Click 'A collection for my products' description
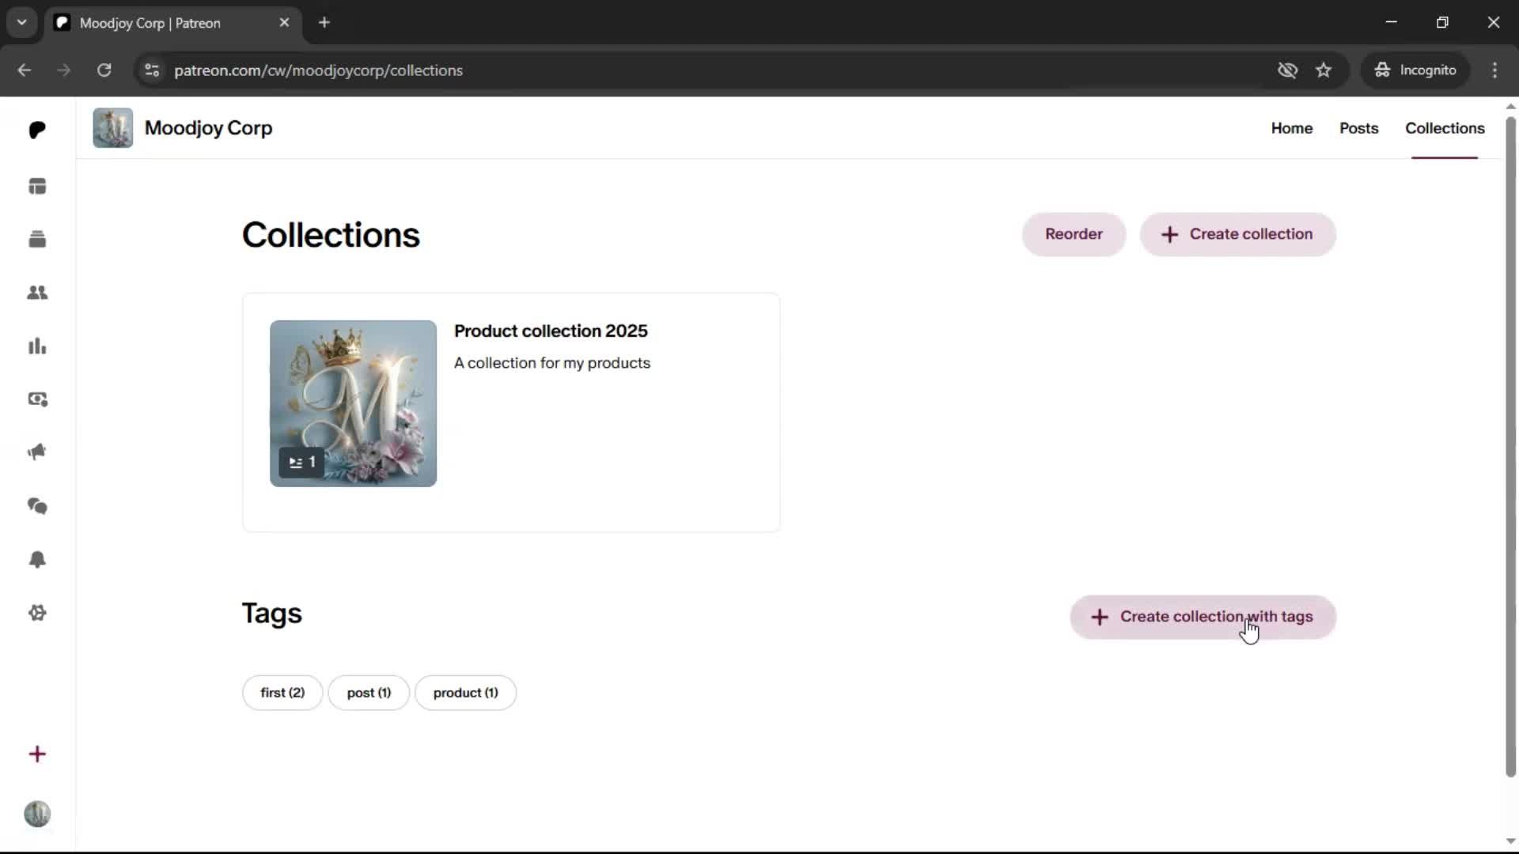1519x854 pixels. 552,363
